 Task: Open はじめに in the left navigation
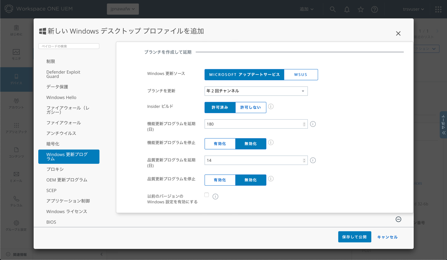(x=16, y=31)
